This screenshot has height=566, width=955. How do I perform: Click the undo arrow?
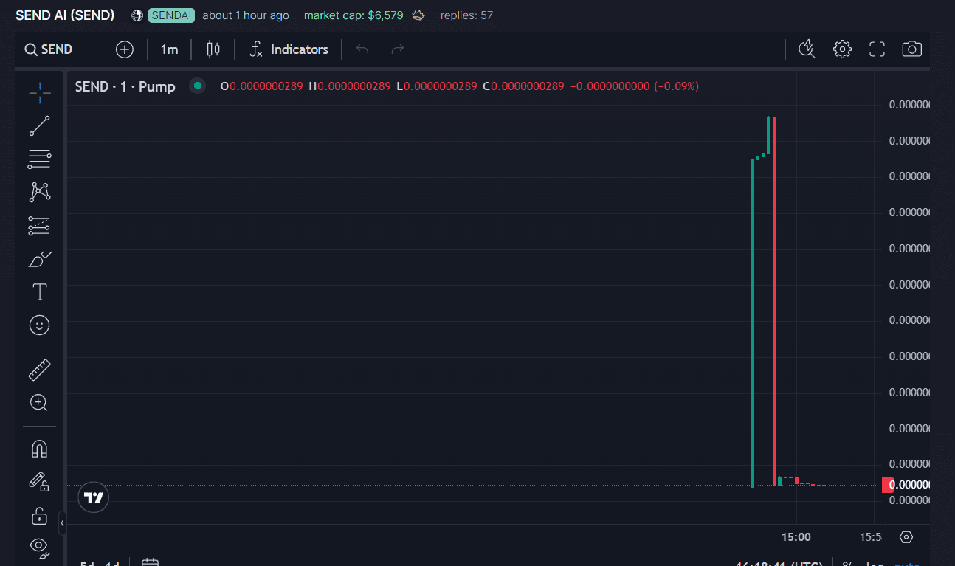362,49
